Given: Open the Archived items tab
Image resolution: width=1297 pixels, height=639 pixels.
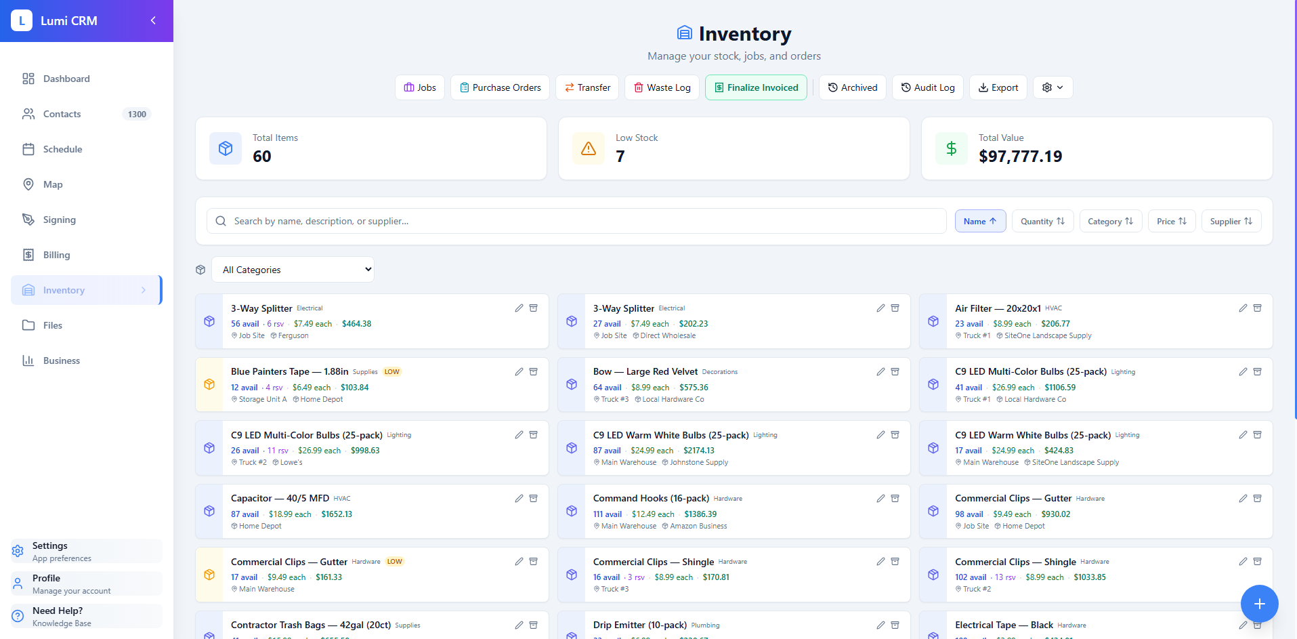Looking at the screenshot, I should pos(852,87).
